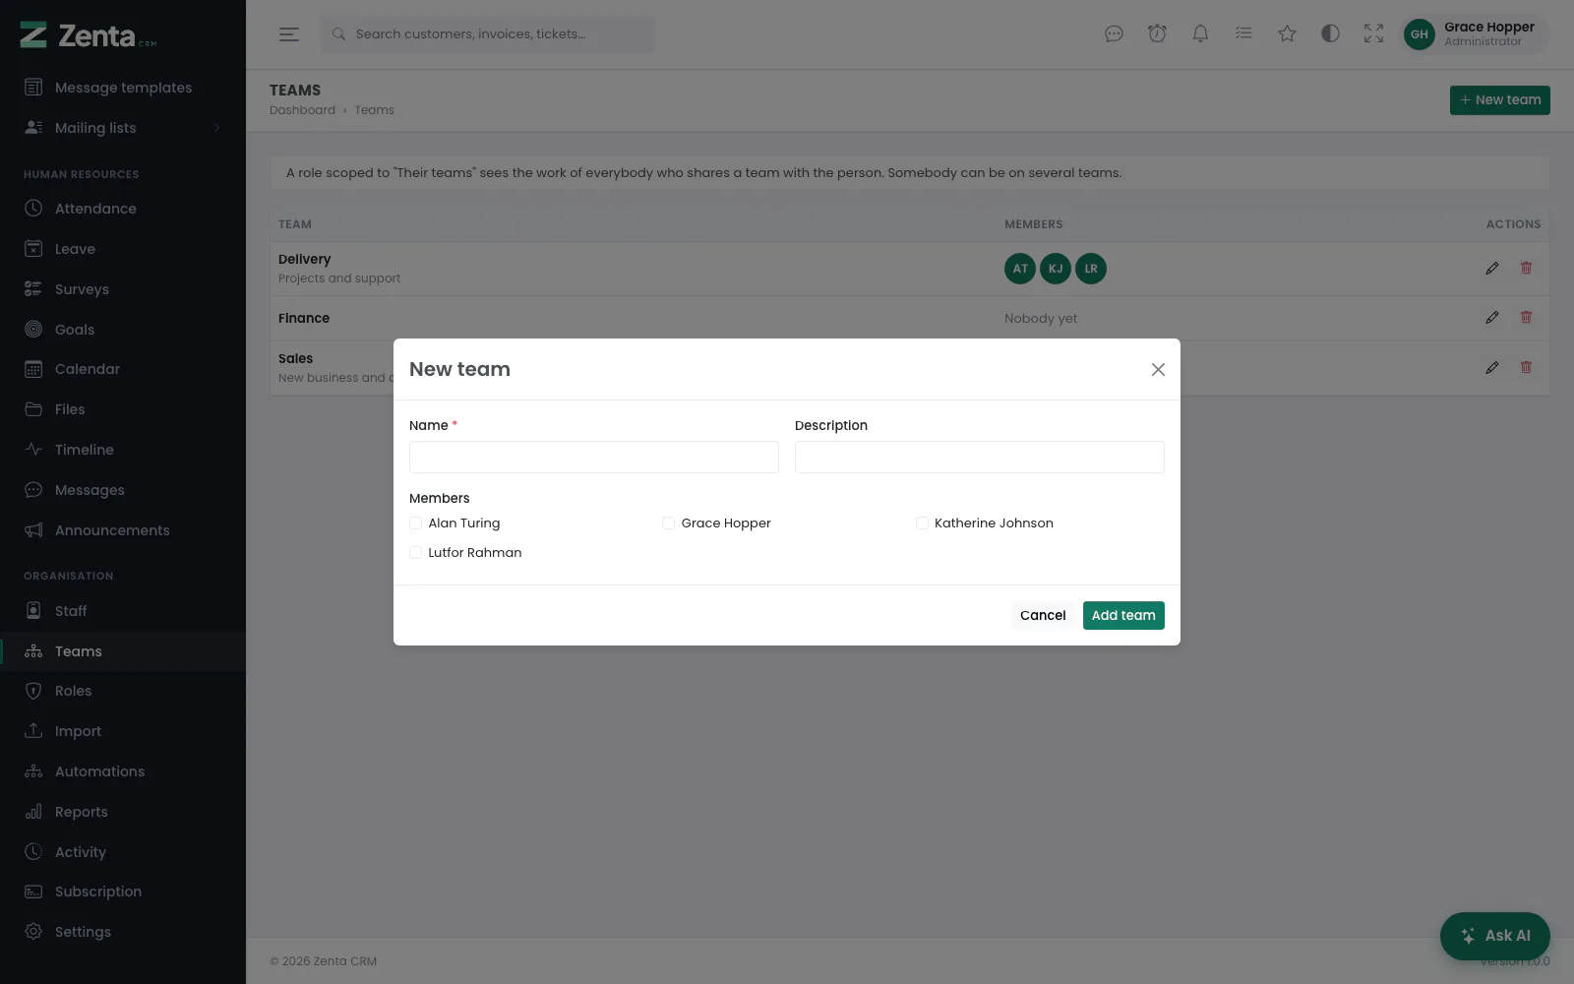Image resolution: width=1574 pixels, height=984 pixels.
Task: Open the task list icon in top bar
Action: pos(1243,34)
